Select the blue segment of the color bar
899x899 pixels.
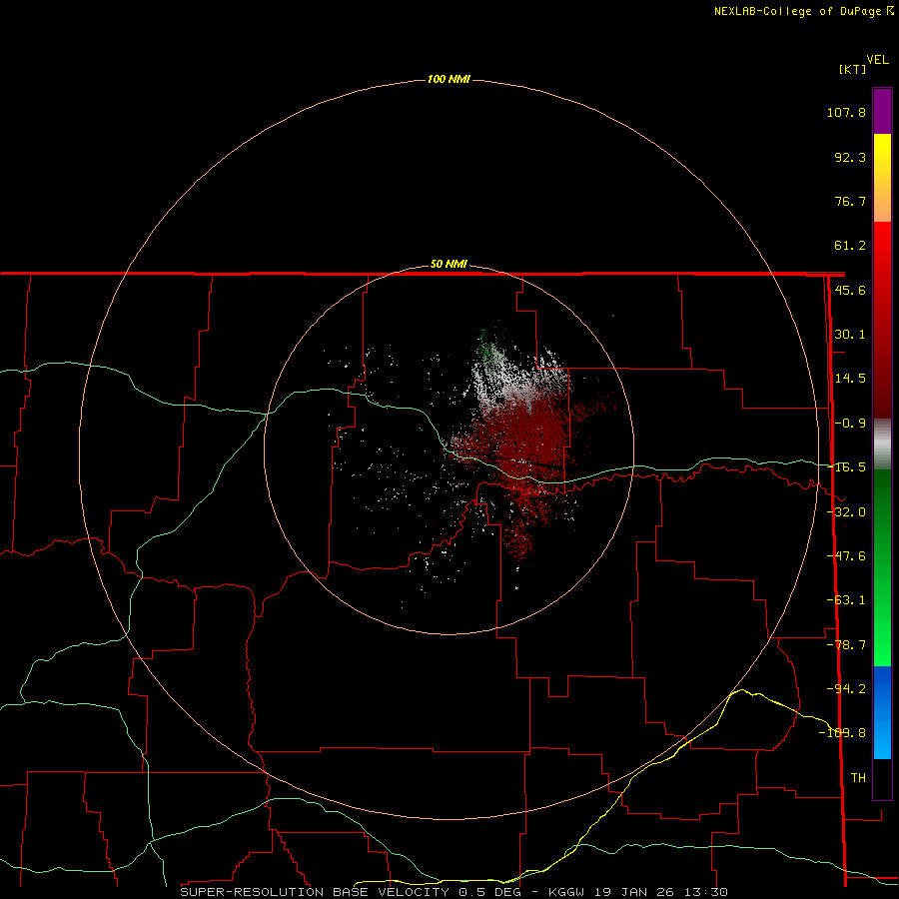[x=882, y=712]
